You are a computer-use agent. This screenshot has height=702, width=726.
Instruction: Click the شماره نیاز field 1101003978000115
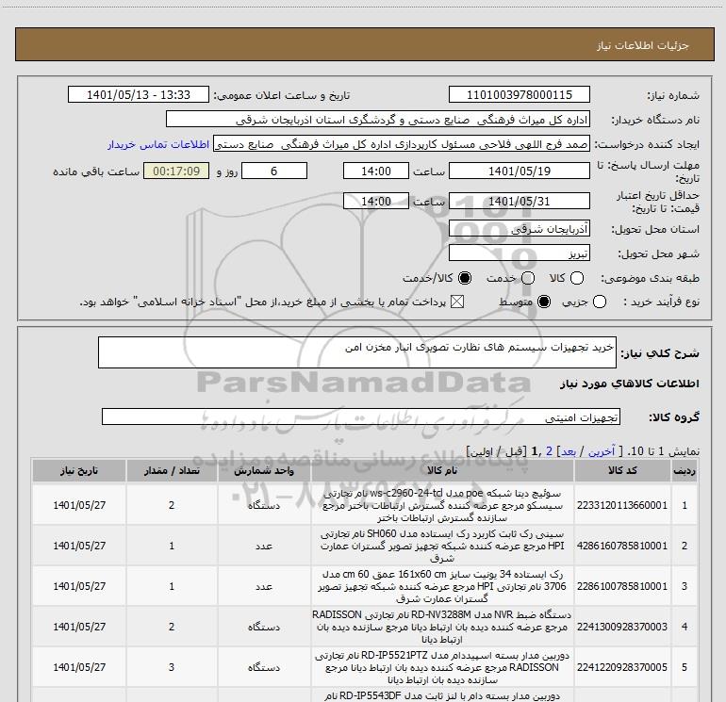(x=519, y=94)
